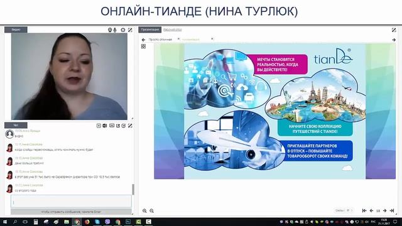Viewport: 402px width, 226px height.
Task: Click the message bubble icon in the chat toolbar
Action: [x=112, y=126]
